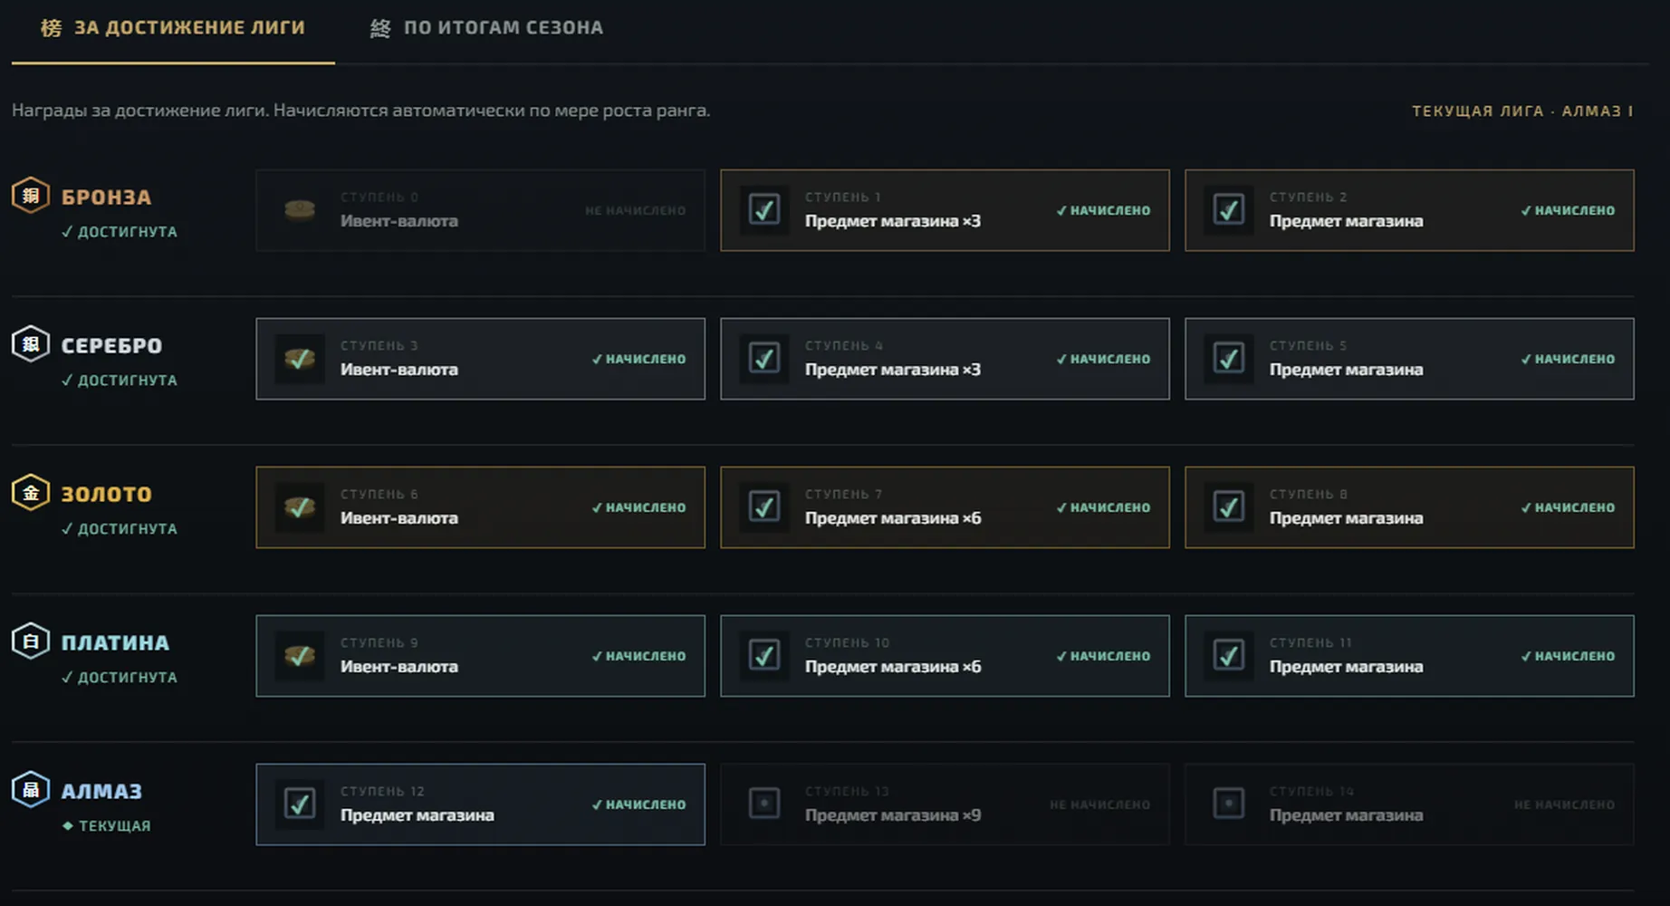Click the event-currency coin icon of Ступень 6
Image resolution: width=1670 pixels, height=906 pixels.
[x=300, y=507]
